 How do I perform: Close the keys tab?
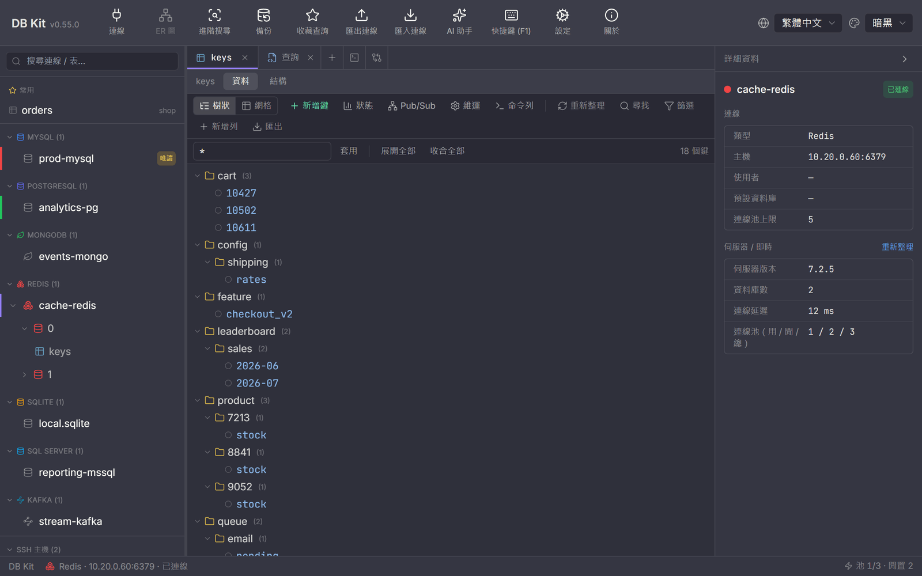point(245,58)
